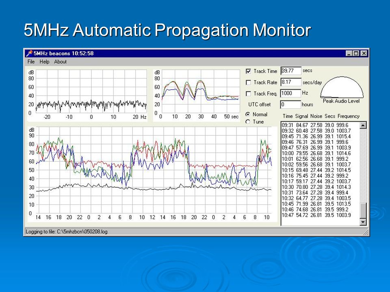The height and width of the screenshot is (292, 390).
Task: Click the window resize grip in status bar
Action: click(366, 232)
